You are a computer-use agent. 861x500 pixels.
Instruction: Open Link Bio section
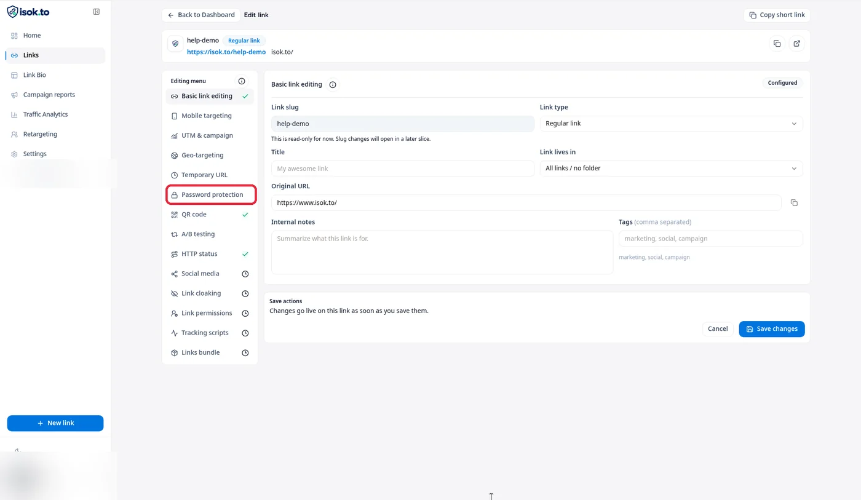pos(55,75)
